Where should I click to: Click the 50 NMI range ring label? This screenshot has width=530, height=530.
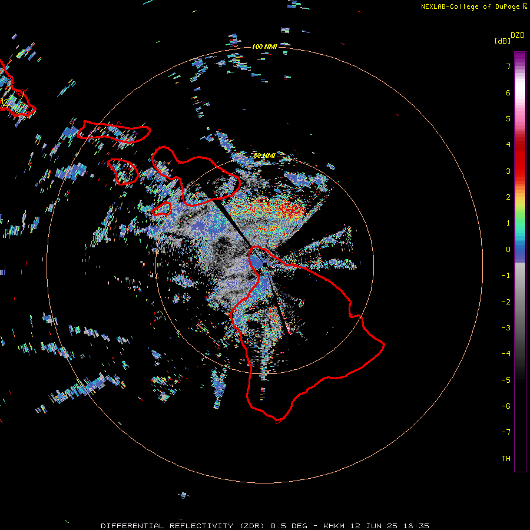pos(264,155)
